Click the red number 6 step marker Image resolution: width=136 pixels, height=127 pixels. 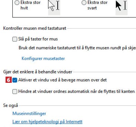(x=9, y=80)
